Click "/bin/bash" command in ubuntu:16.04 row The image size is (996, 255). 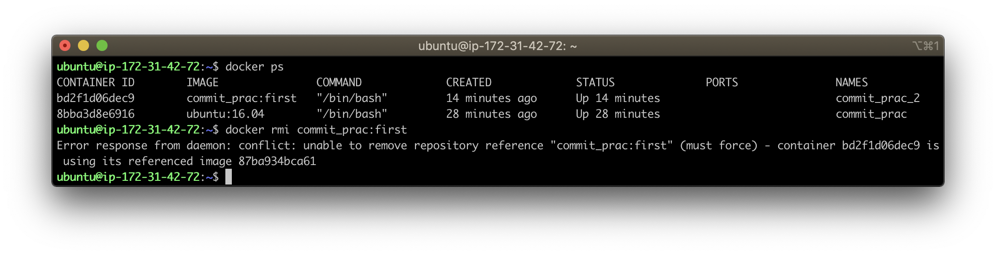[352, 114]
